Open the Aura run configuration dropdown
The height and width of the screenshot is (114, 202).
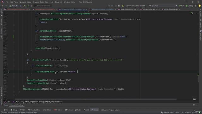[x=165, y=6]
